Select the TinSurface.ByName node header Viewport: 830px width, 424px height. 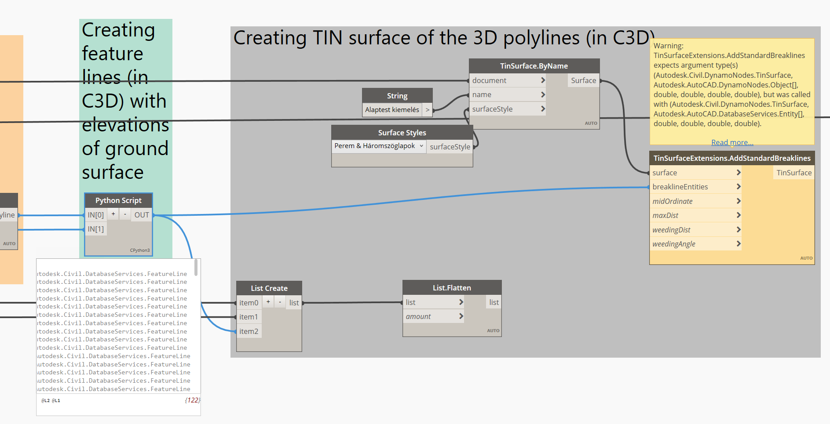pyautogui.click(x=534, y=66)
